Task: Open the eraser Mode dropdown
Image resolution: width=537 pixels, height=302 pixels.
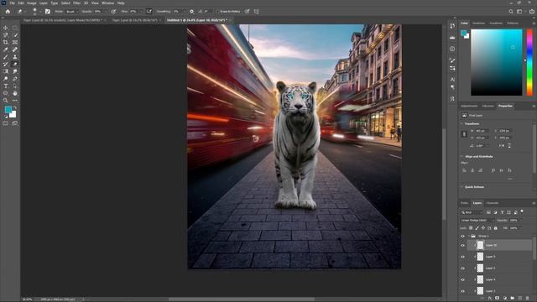Action: tap(71, 11)
